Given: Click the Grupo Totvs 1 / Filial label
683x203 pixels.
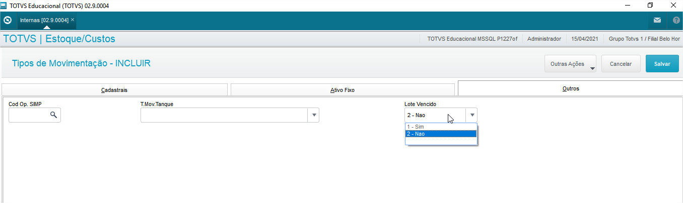Looking at the screenshot, I should point(644,39).
